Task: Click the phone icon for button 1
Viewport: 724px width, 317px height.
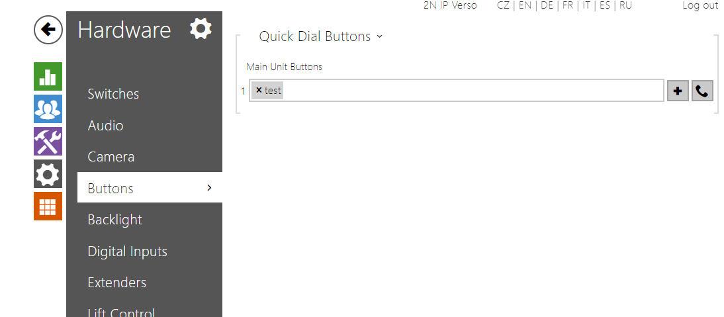Action: (702, 91)
